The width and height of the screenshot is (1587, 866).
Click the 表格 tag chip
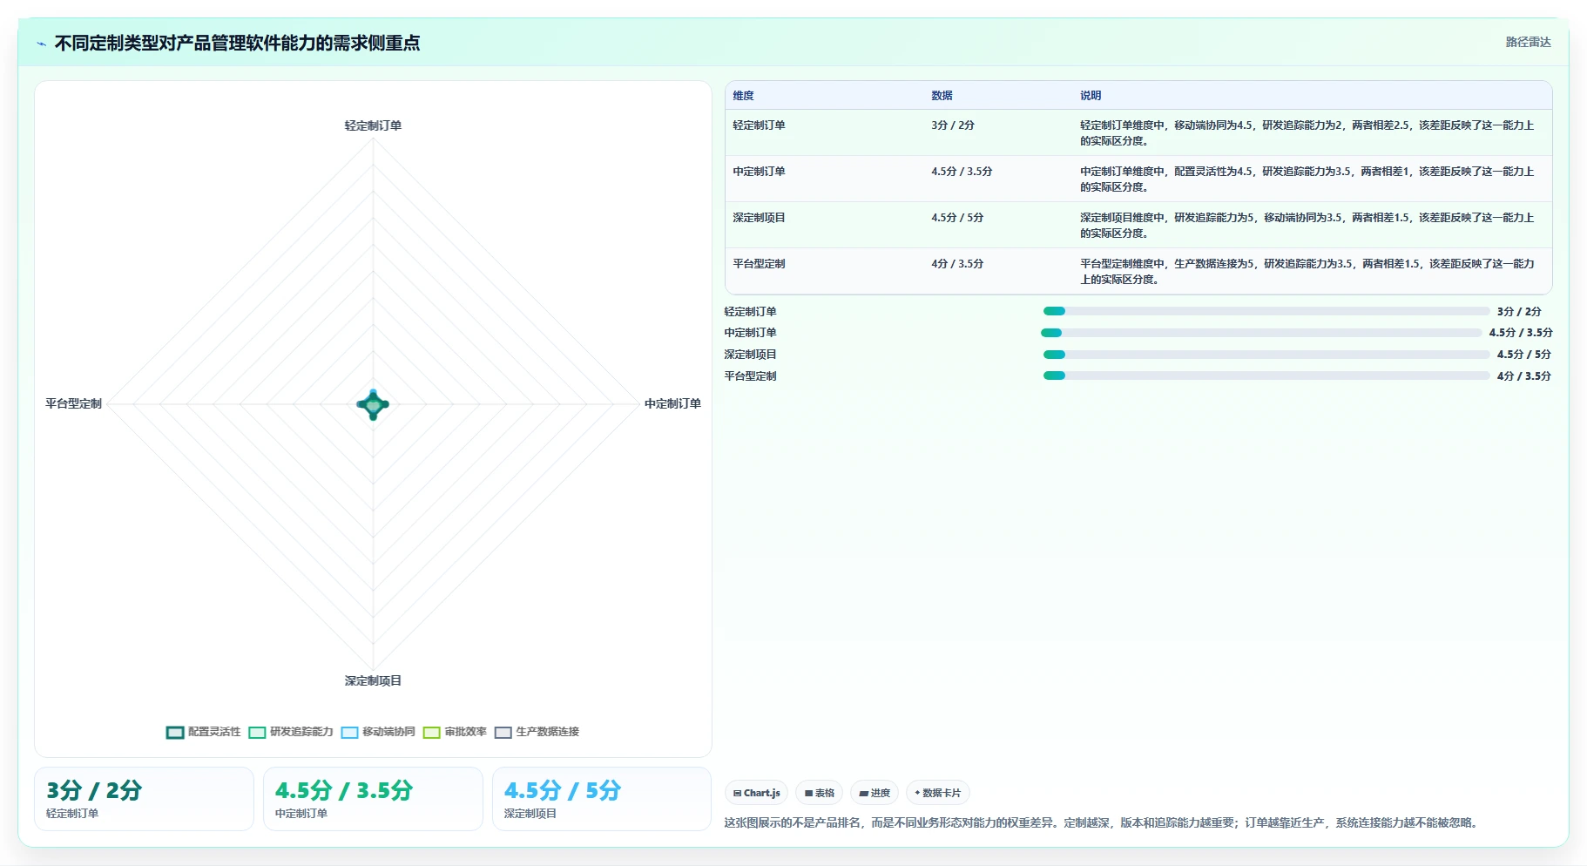tap(819, 793)
